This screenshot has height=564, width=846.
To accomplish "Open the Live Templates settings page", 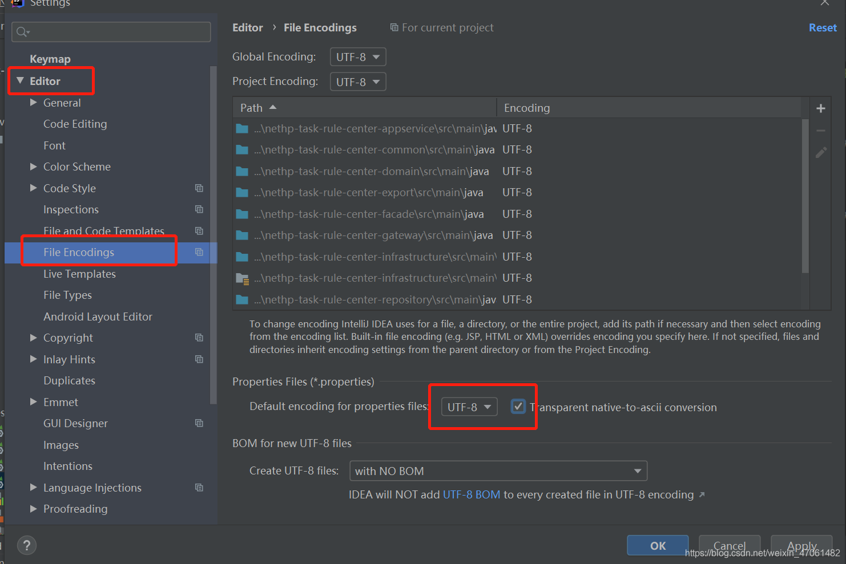I will (x=79, y=274).
